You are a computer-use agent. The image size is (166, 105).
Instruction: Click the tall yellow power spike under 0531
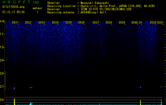14,101
